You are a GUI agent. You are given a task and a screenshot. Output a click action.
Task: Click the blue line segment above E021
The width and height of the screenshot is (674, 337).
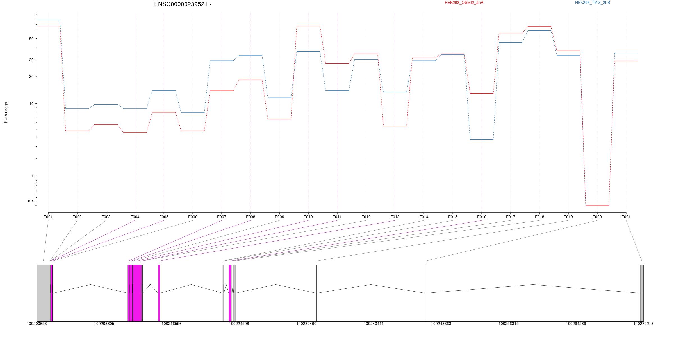tap(626, 53)
